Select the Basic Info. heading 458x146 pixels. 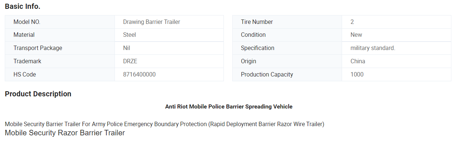coord(22,6)
